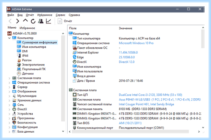
Task: Open the Отчёт menu in the menu bar
Action: coord(30,15)
